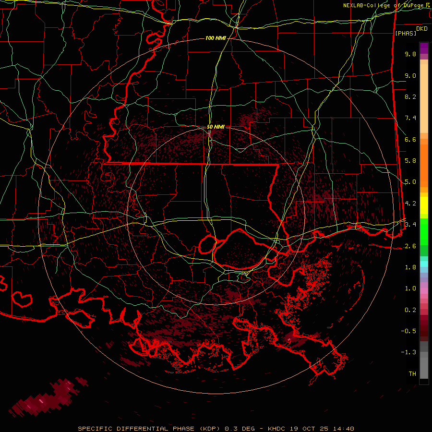Image resolution: width=432 pixels, height=432 pixels.
Task: Select the bright green segment of color bar
Action: point(424,232)
